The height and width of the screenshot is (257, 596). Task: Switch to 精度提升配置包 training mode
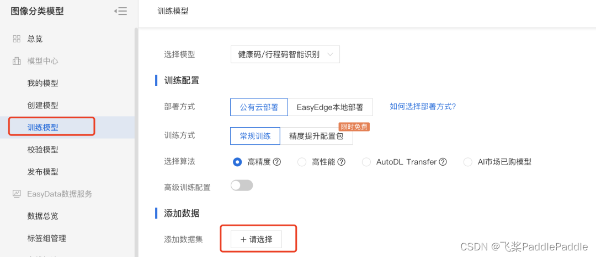[316, 136]
